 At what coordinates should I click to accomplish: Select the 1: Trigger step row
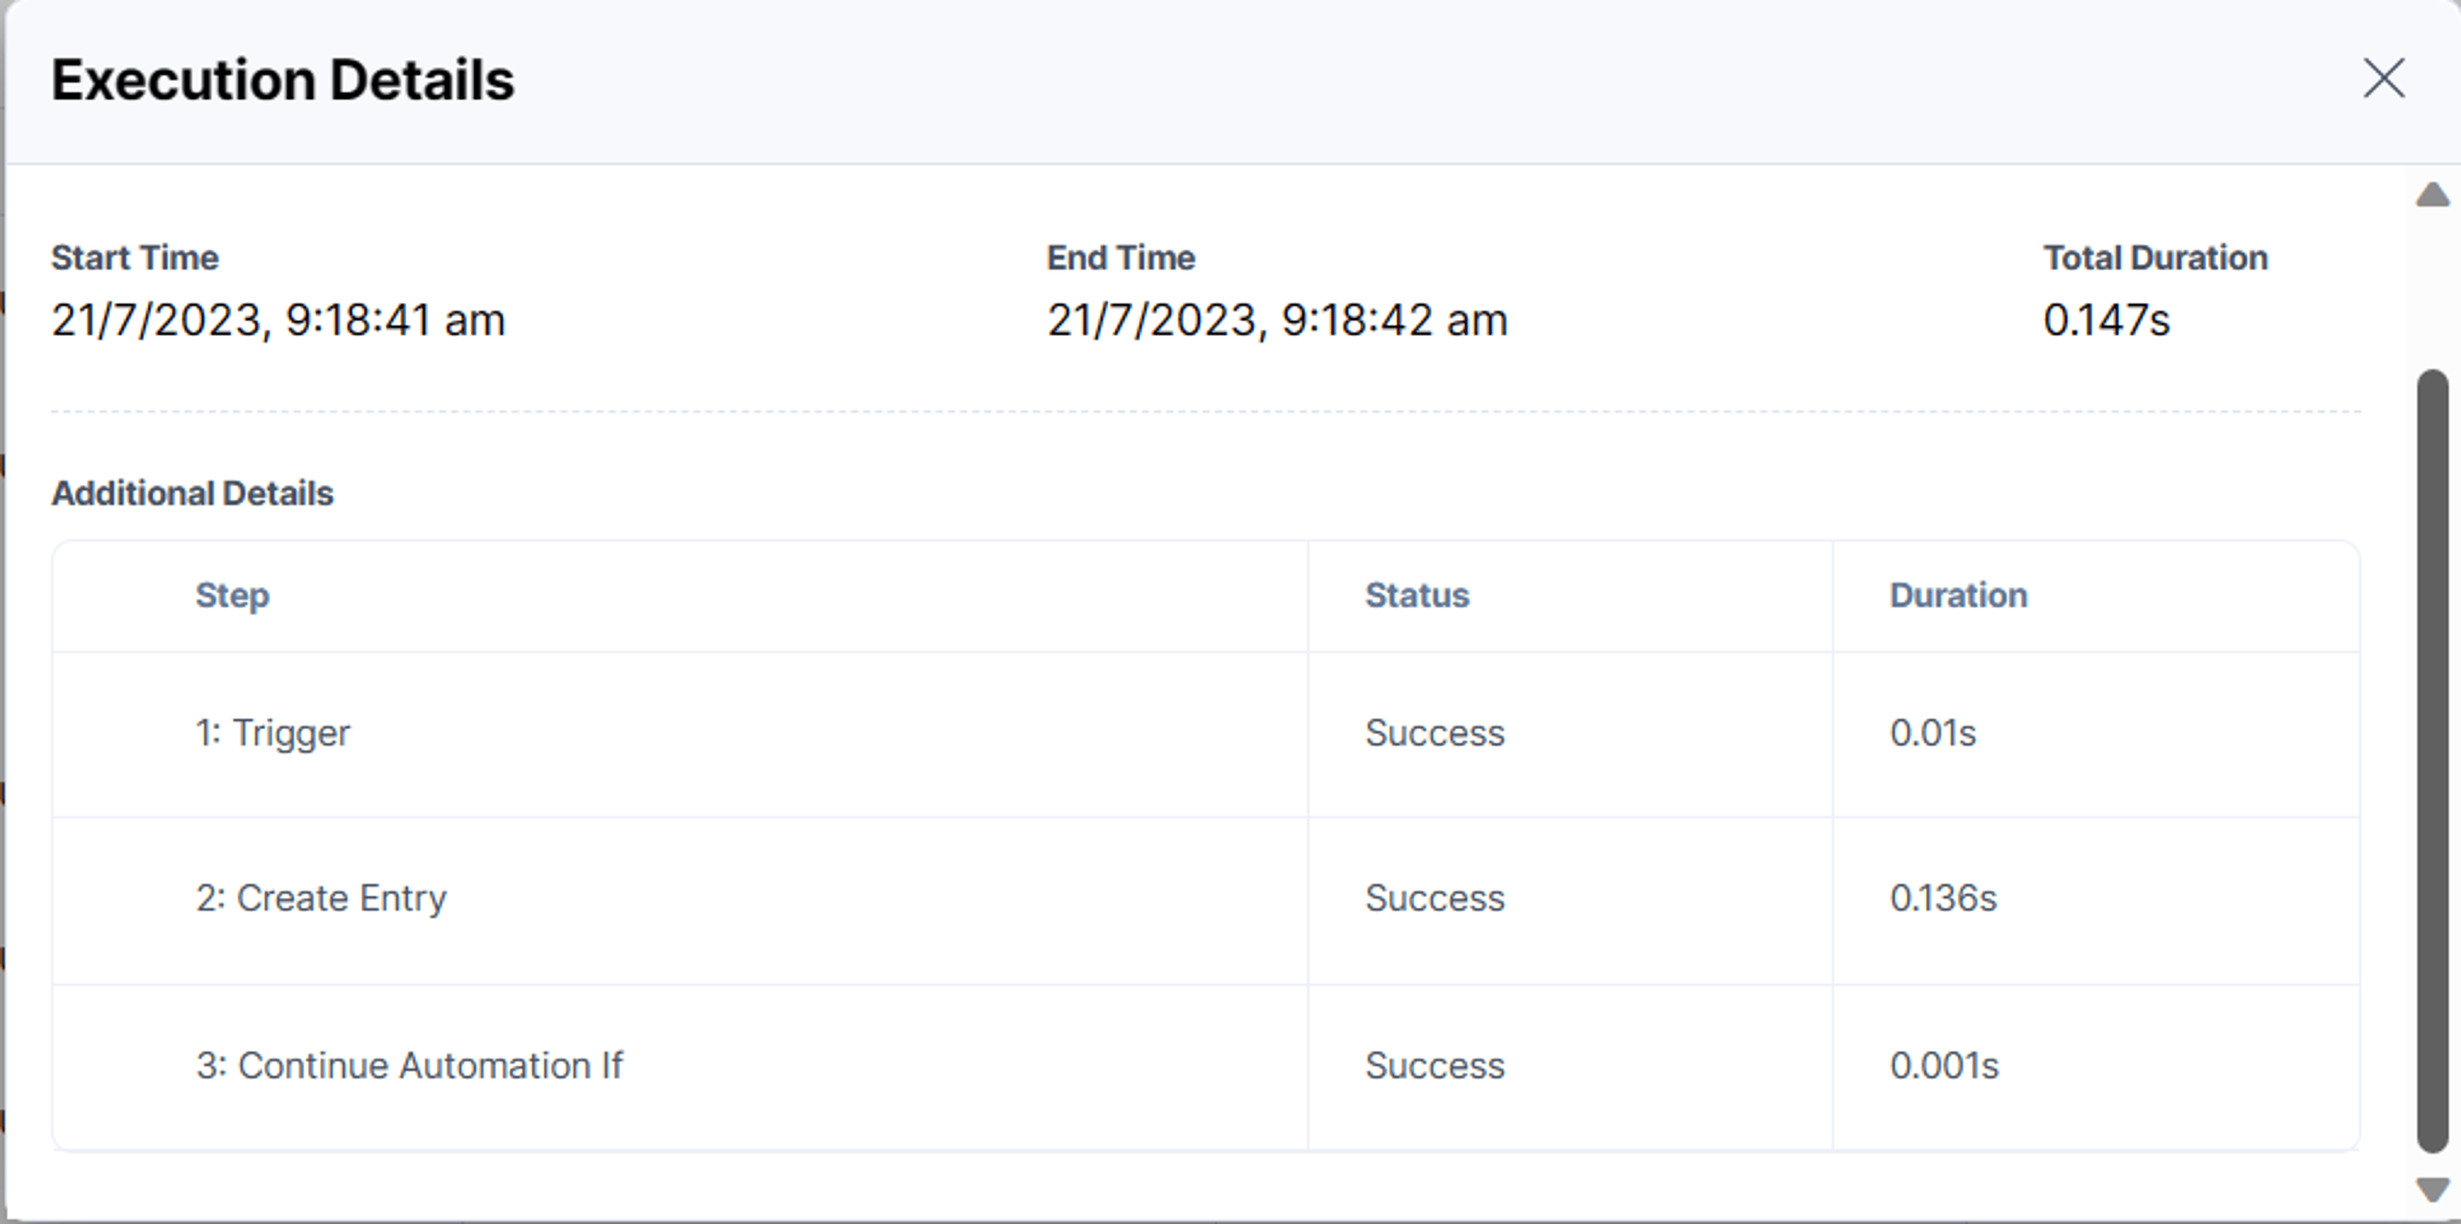point(1206,734)
